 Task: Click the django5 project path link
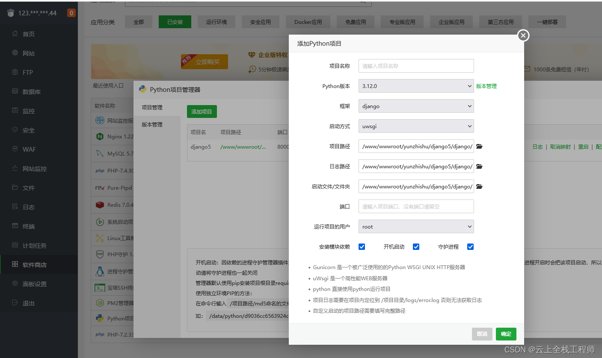(x=243, y=147)
